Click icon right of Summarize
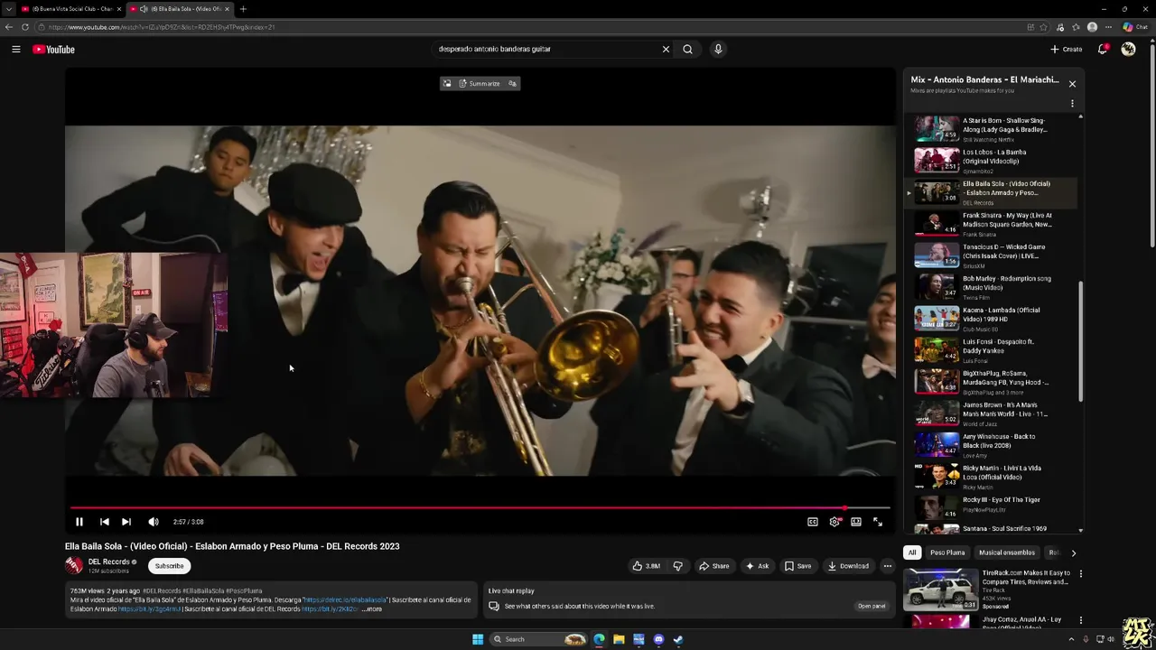The height and width of the screenshot is (650, 1156). [x=512, y=84]
